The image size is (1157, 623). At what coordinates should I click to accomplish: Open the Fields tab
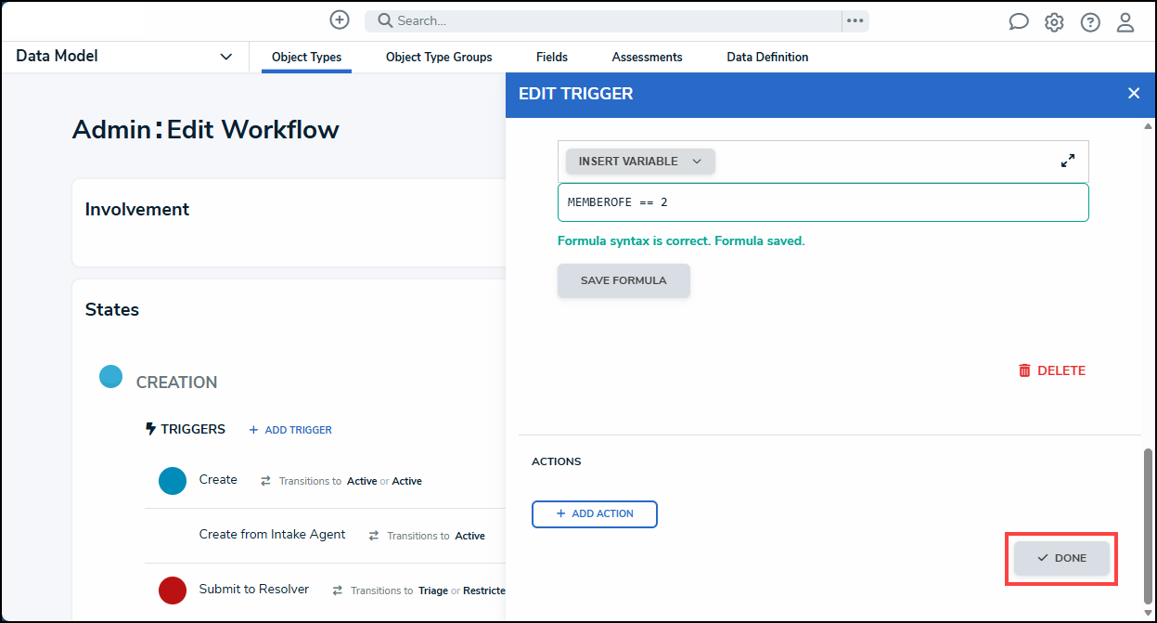[552, 58]
